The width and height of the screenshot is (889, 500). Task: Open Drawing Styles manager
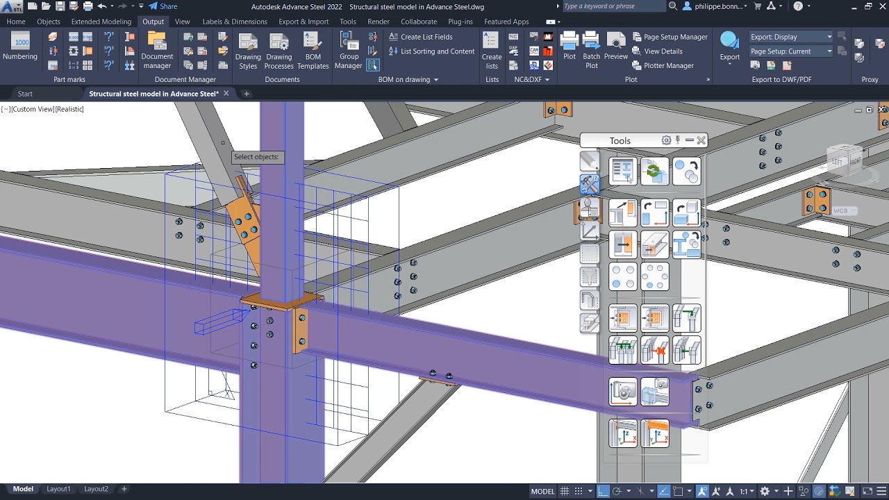click(248, 51)
